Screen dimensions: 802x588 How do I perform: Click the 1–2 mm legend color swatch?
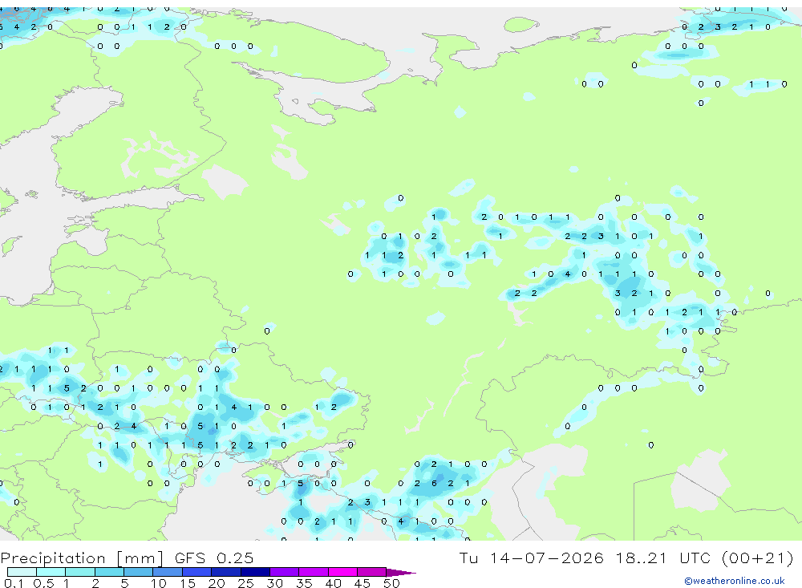point(79,572)
